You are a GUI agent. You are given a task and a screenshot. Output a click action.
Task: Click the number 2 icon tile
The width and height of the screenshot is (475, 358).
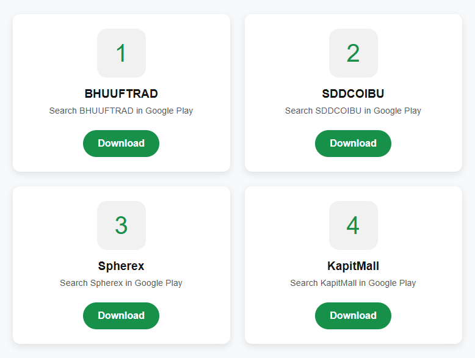click(x=353, y=53)
